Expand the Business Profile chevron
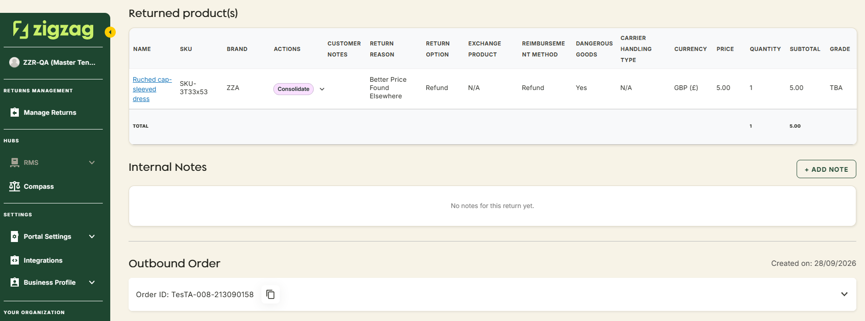 92,282
